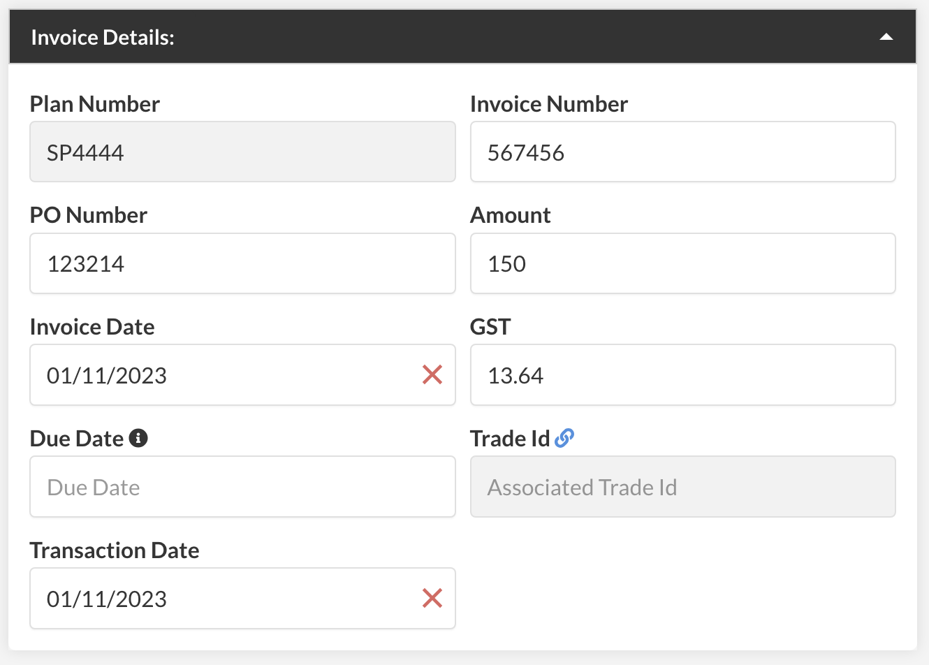Click the Plan Number field SP4444

[242, 152]
